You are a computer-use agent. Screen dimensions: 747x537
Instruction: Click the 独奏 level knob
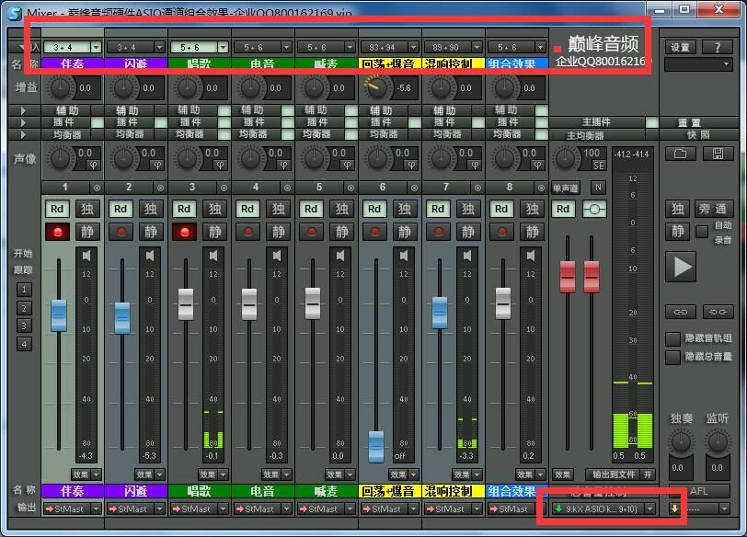682,441
